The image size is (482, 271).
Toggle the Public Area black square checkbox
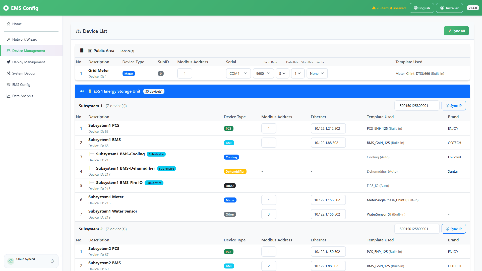click(82, 51)
